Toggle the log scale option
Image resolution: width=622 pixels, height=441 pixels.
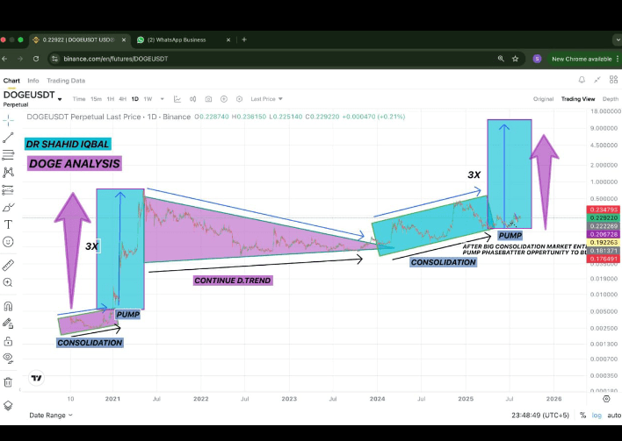597,416
